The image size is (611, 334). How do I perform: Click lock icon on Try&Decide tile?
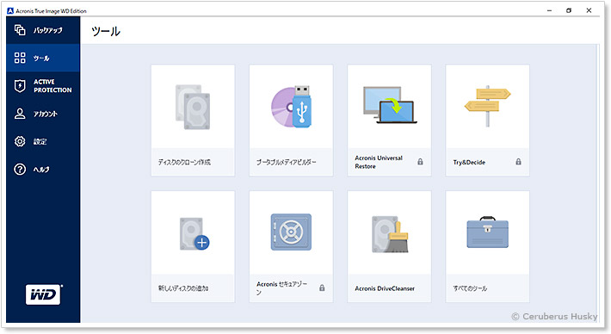click(x=518, y=162)
